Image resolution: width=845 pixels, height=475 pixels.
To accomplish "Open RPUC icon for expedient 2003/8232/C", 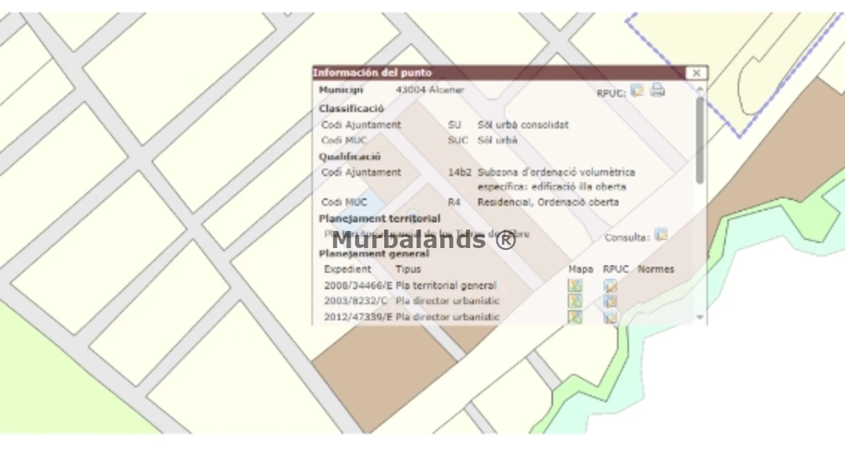I will pos(610,301).
